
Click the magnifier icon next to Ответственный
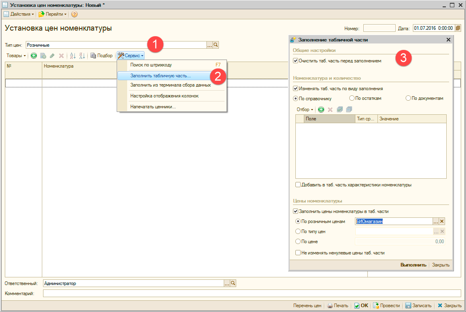tap(233, 283)
